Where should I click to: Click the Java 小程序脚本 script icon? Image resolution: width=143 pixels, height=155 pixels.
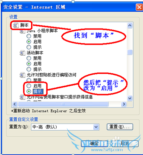22,31
